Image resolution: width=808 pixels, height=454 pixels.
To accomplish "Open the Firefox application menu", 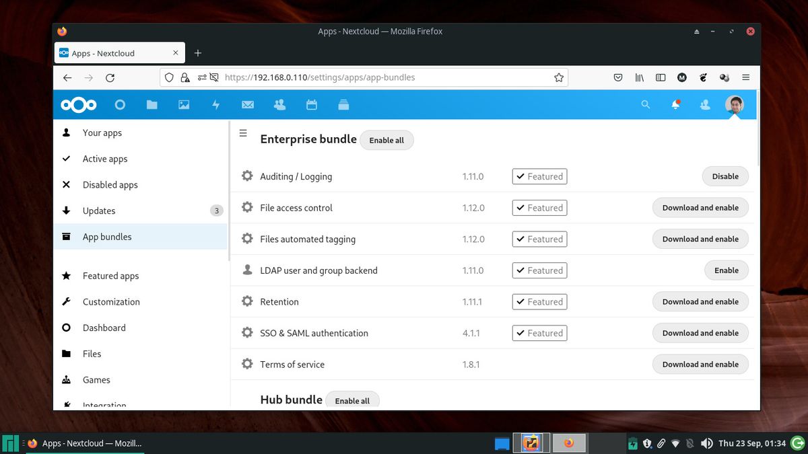I will (745, 77).
